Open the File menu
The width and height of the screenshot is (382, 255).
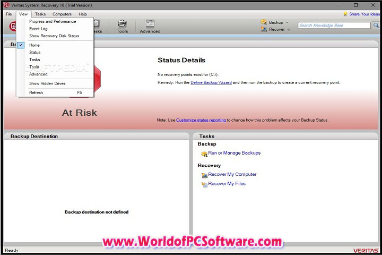(9, 14)
